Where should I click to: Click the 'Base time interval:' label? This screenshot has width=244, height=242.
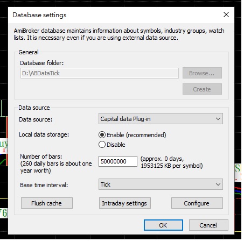click(x=44, y=185)
